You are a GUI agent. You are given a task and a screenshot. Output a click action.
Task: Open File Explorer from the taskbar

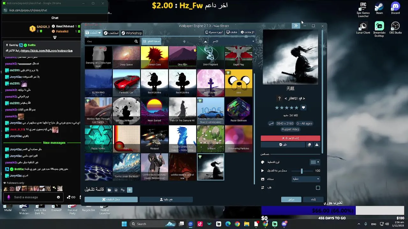pyautogui.click(x=247, y=224)
